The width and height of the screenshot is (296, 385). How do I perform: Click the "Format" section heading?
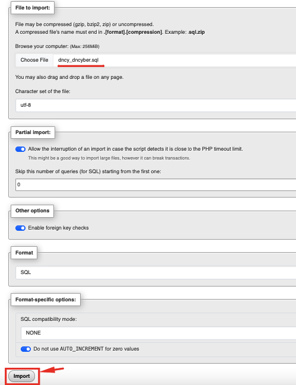tap(24, 253)
